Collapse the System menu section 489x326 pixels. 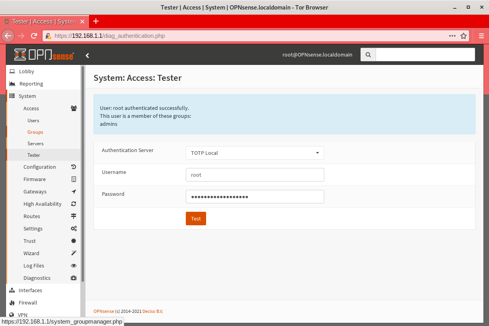[x=27, y=96]
